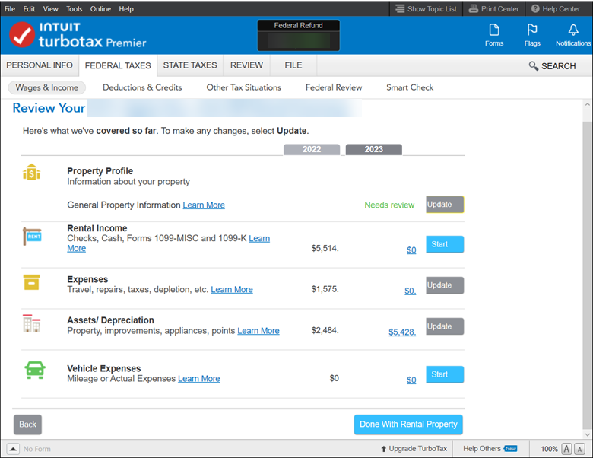Start the Rental Income section
The height and width of the screenshot is (458, 593).
445,244
